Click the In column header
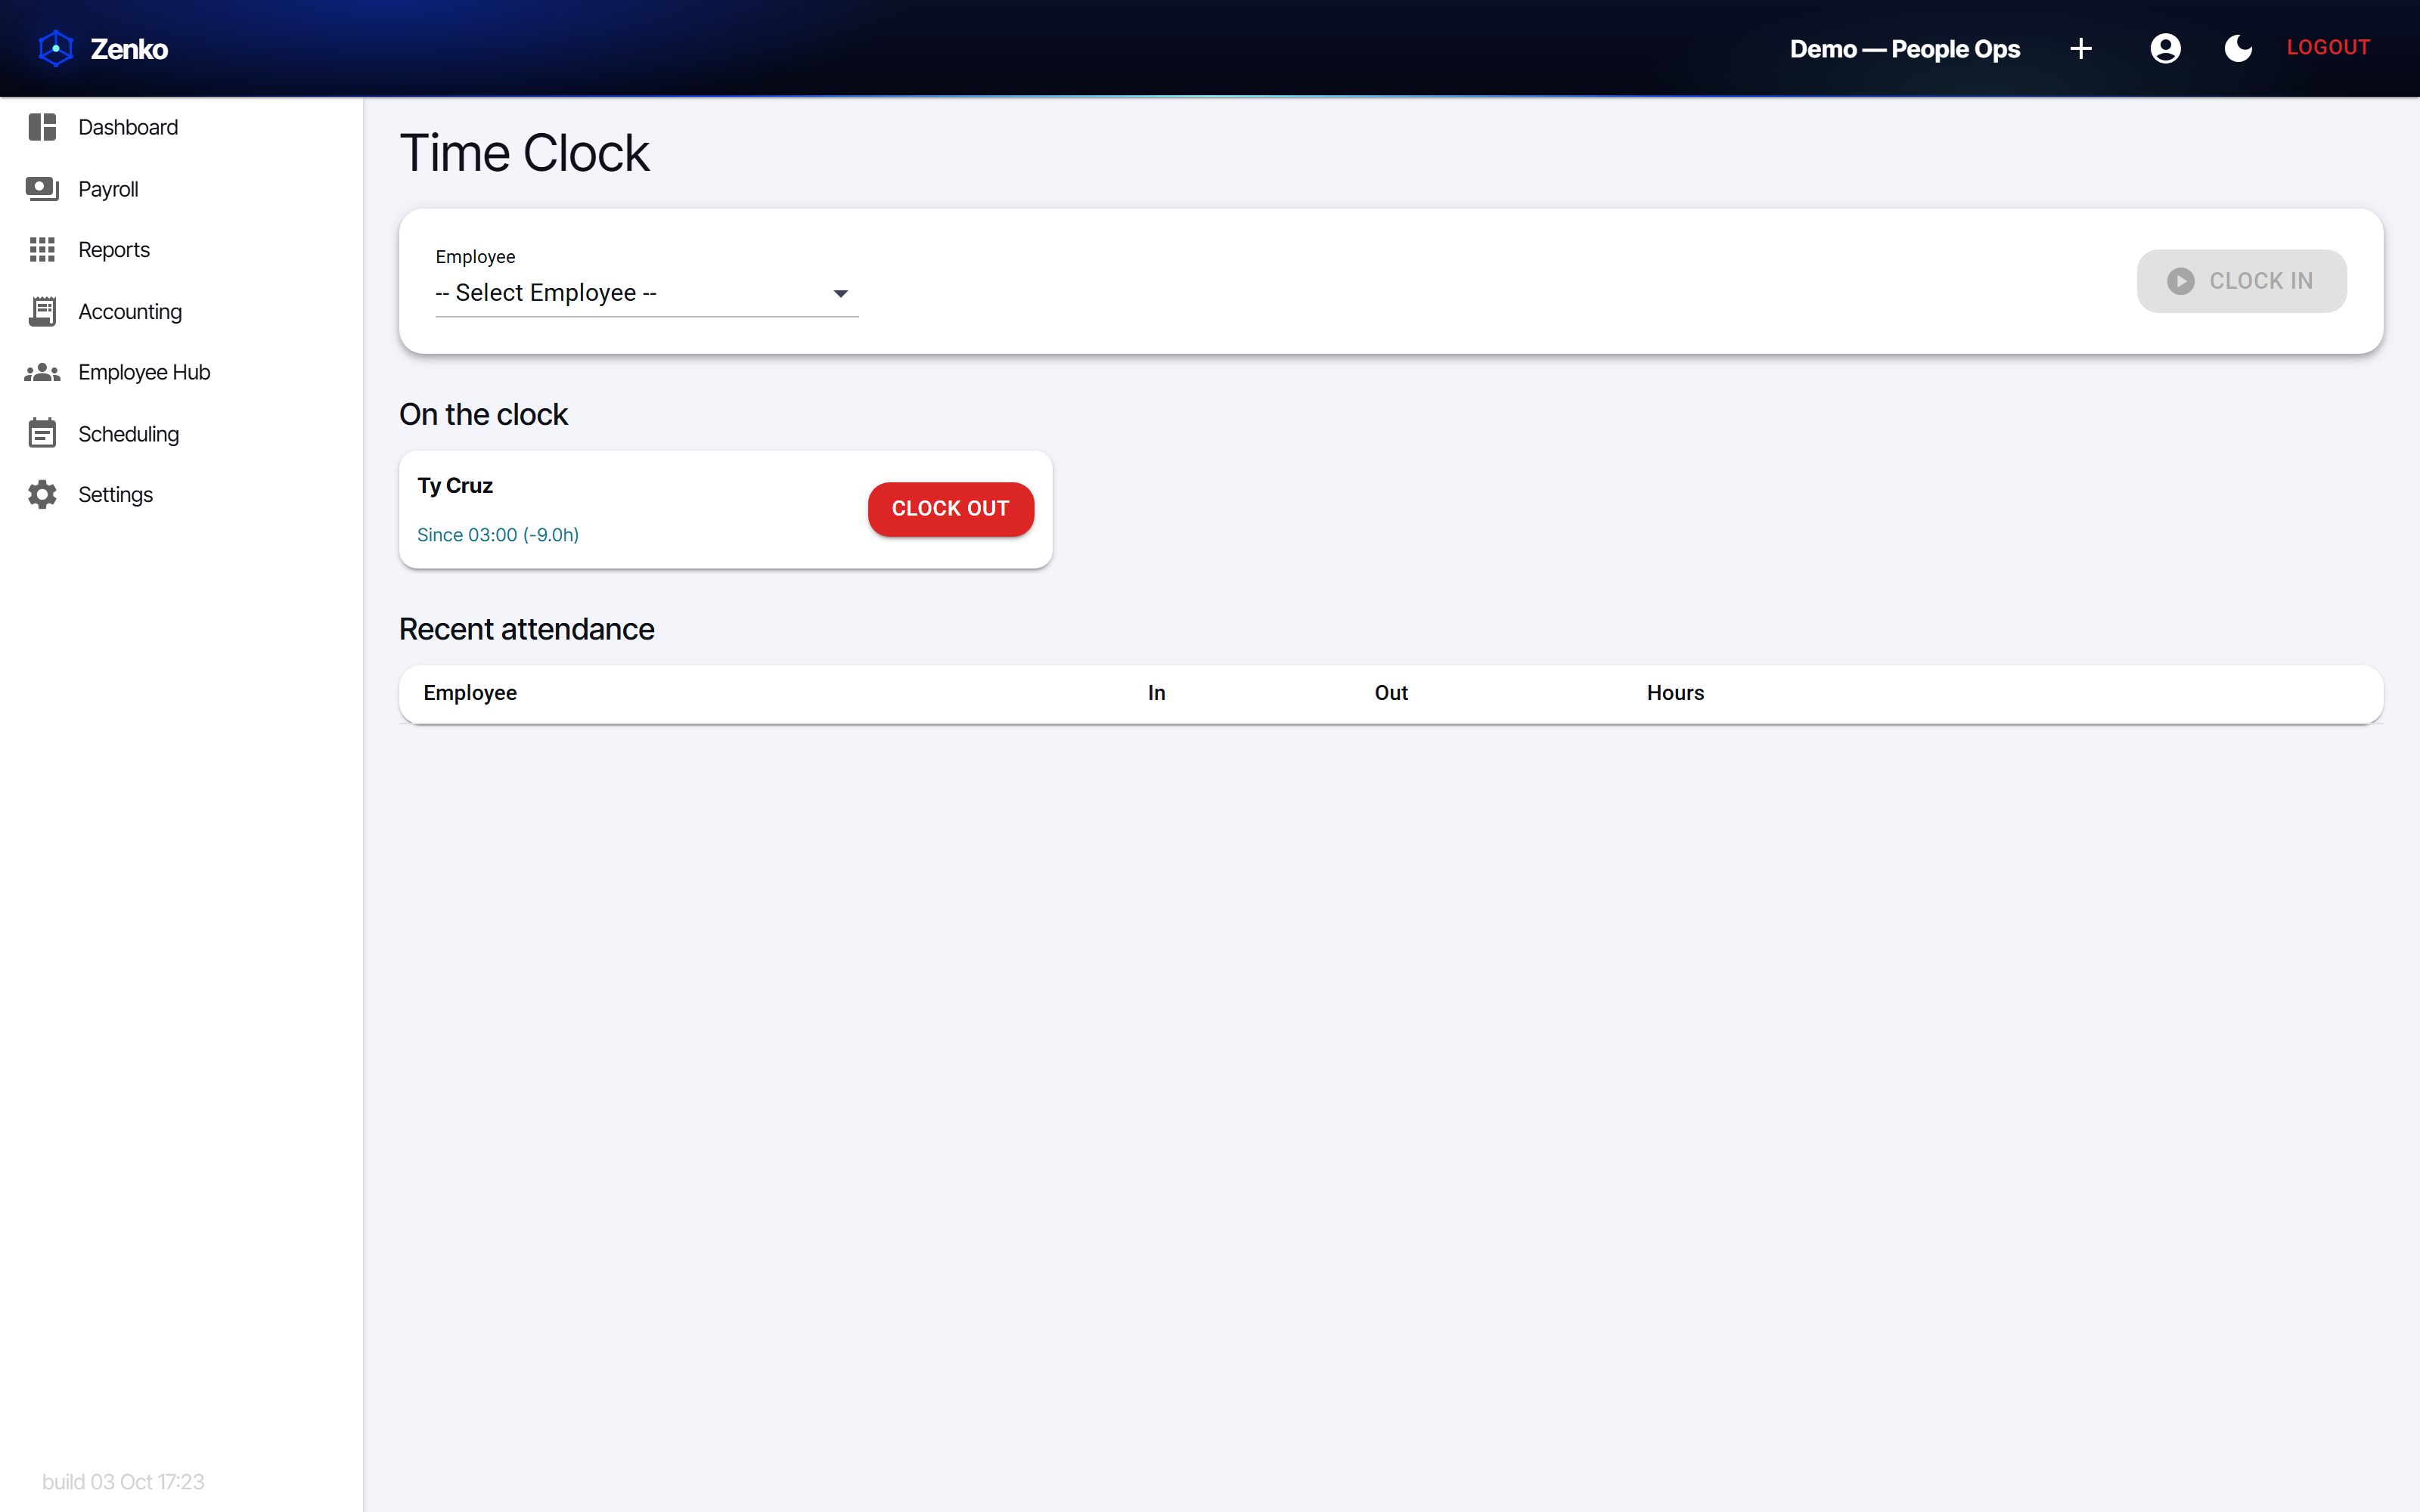Image resolution: width=2420 pixels, height=1512 pixels. (x=1156, y=693)
